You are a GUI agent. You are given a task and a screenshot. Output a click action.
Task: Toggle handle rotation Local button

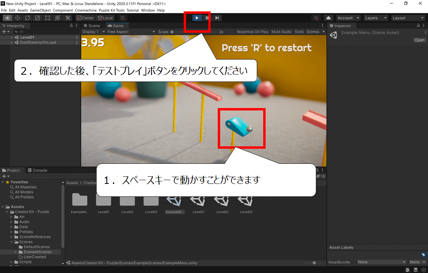(x=105, y=18)
